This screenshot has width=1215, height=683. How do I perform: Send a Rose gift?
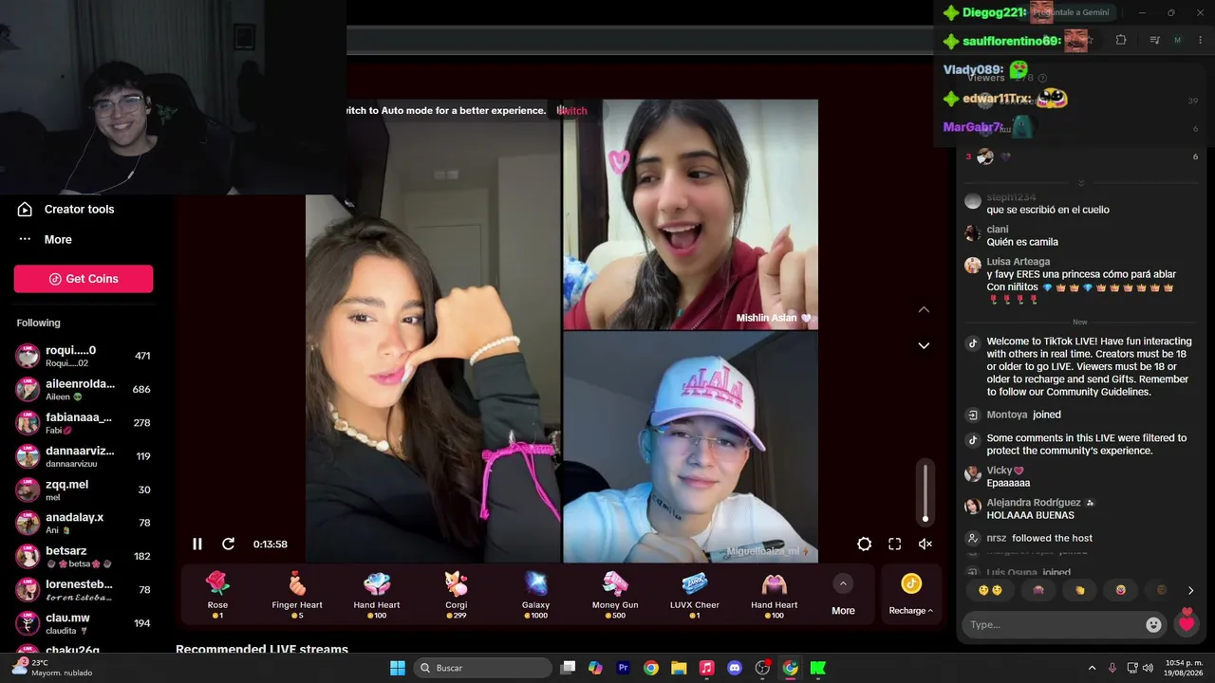pyautogui.click(x=217, y=595)
